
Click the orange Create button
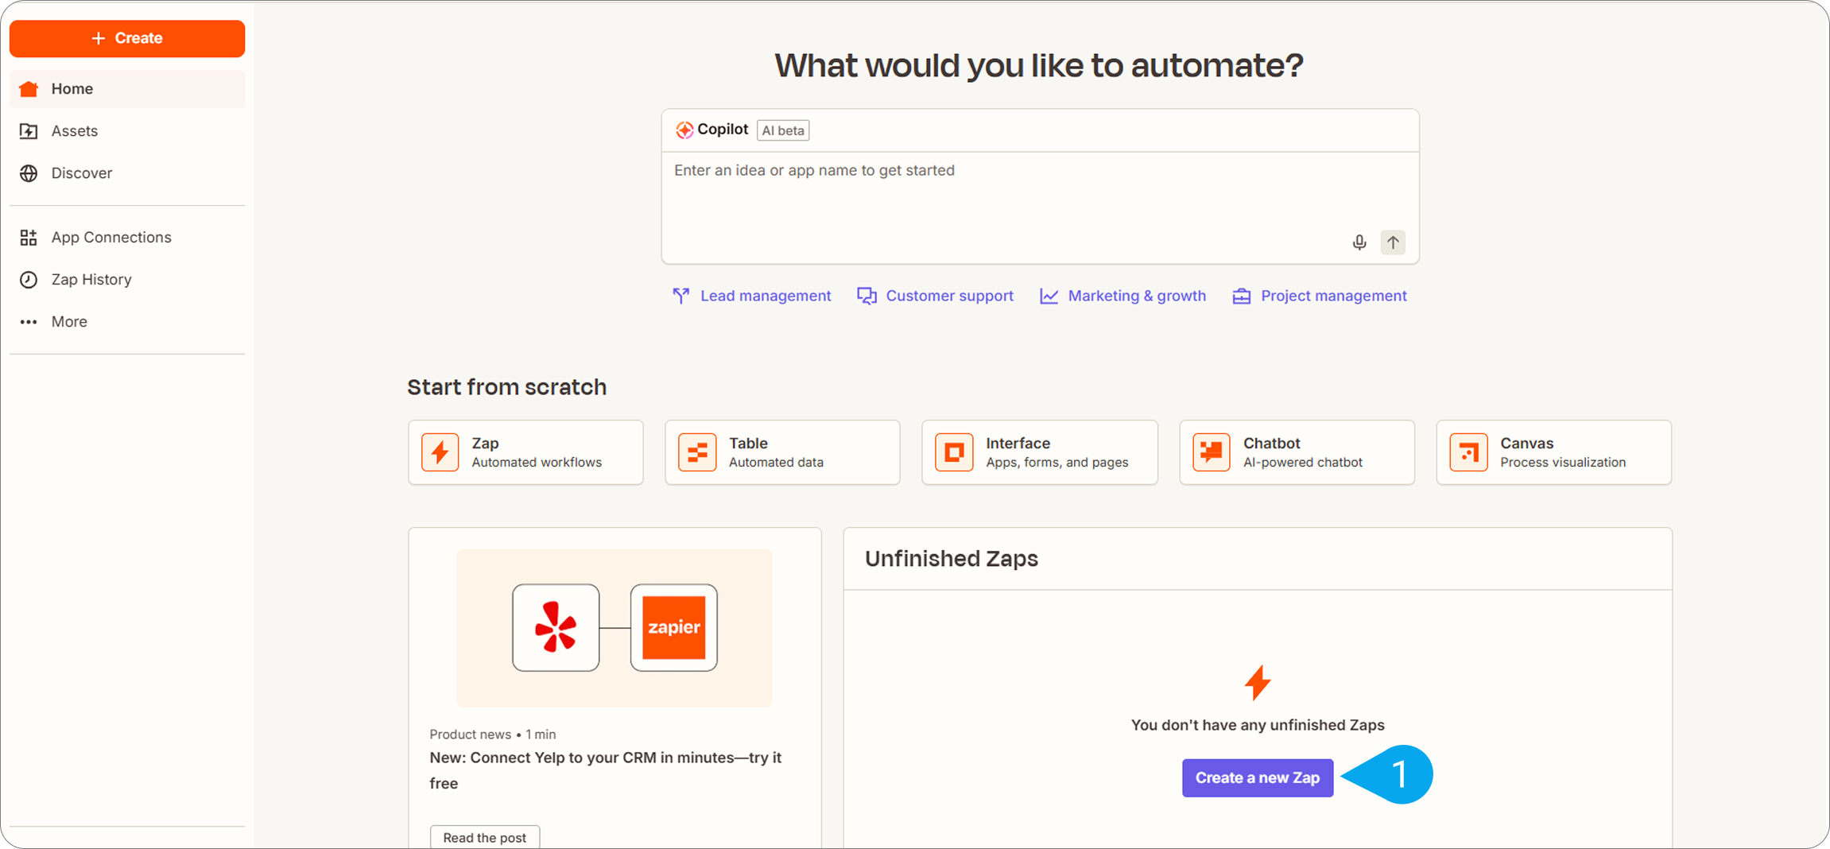click(x=127, y=38)
